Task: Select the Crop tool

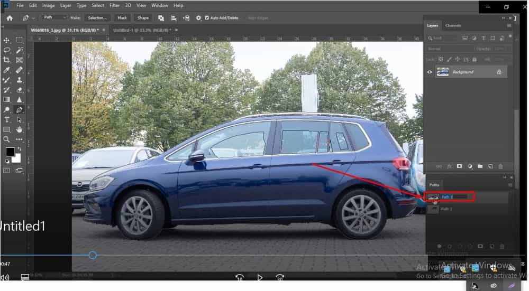Action: tap(6, 60)
